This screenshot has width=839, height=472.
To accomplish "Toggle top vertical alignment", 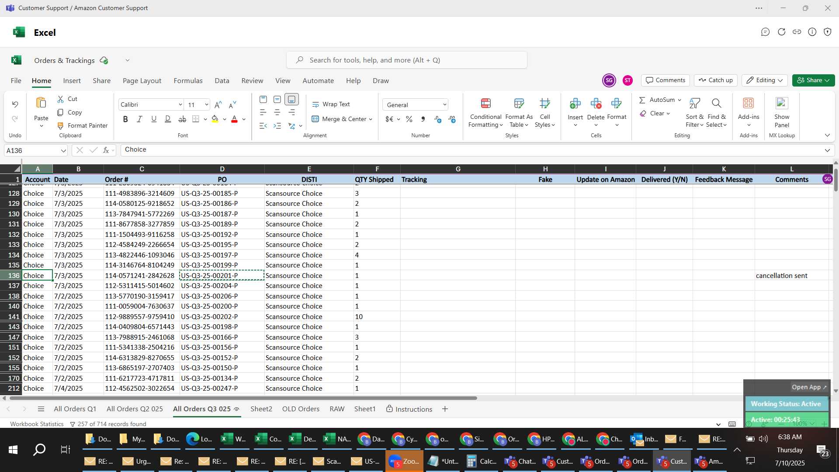I will [x=263, y=100].
